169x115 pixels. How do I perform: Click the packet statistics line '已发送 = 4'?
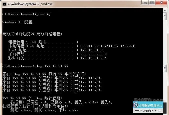tap(61, 102)
